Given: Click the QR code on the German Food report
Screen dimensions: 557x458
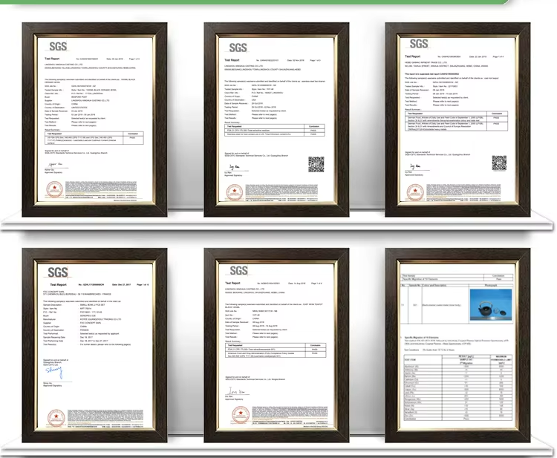Looking at the screenshot, I should coord(499,163).
